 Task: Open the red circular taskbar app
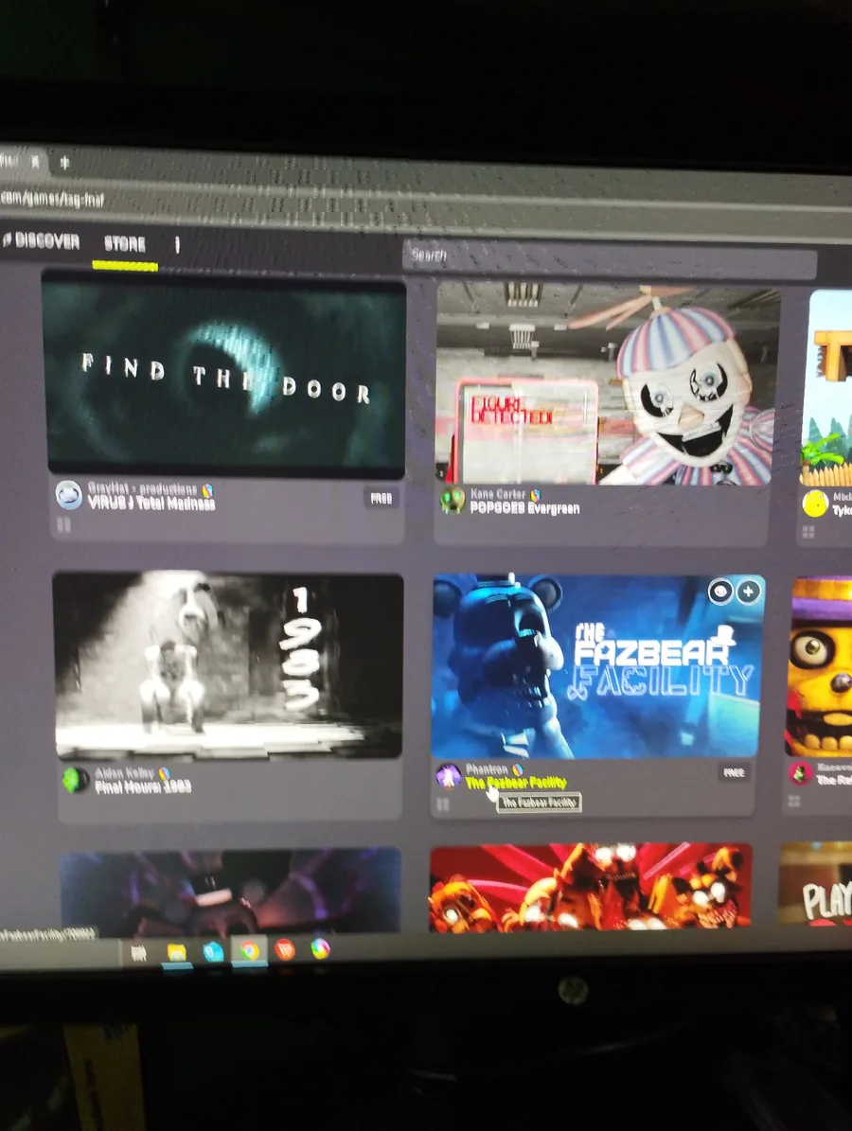[285, 950]
